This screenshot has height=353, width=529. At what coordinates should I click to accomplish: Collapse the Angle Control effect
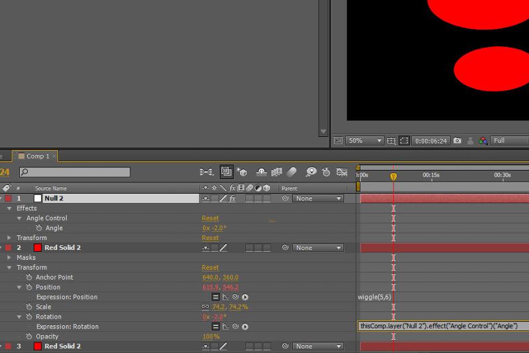pos(19,218)
